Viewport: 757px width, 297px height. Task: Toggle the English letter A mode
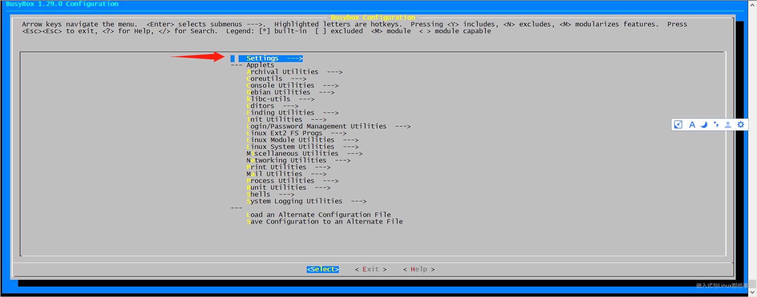click(692, 124)
